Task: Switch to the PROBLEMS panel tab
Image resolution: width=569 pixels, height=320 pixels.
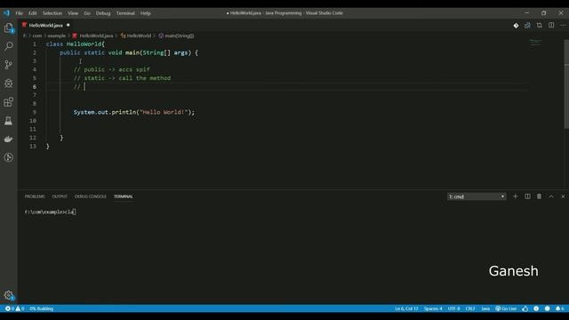Action: (35, 196)
